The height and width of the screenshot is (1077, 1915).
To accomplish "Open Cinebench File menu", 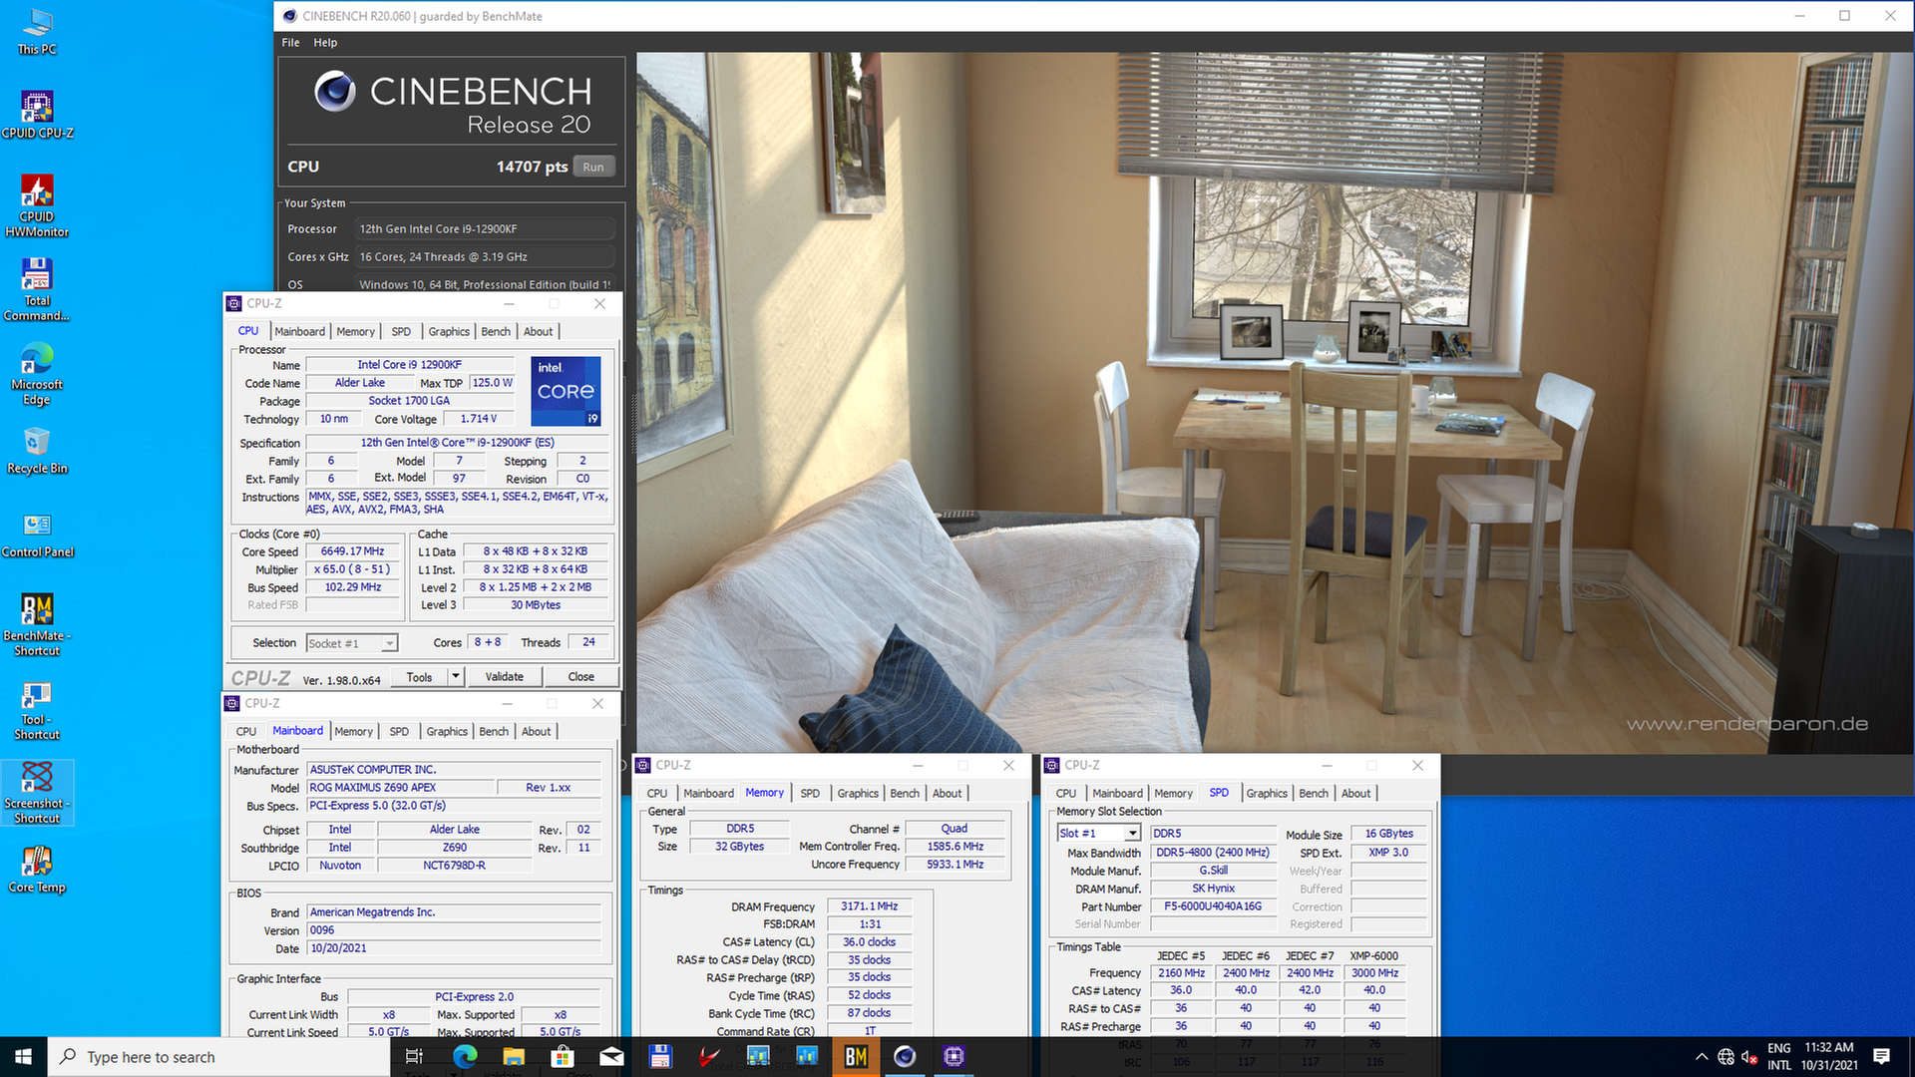I will click(290, 43).
